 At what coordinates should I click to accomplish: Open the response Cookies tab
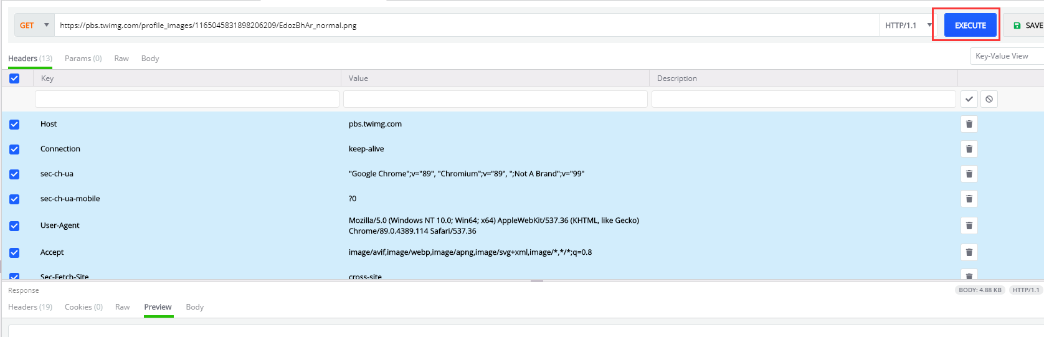pos(83,307)
